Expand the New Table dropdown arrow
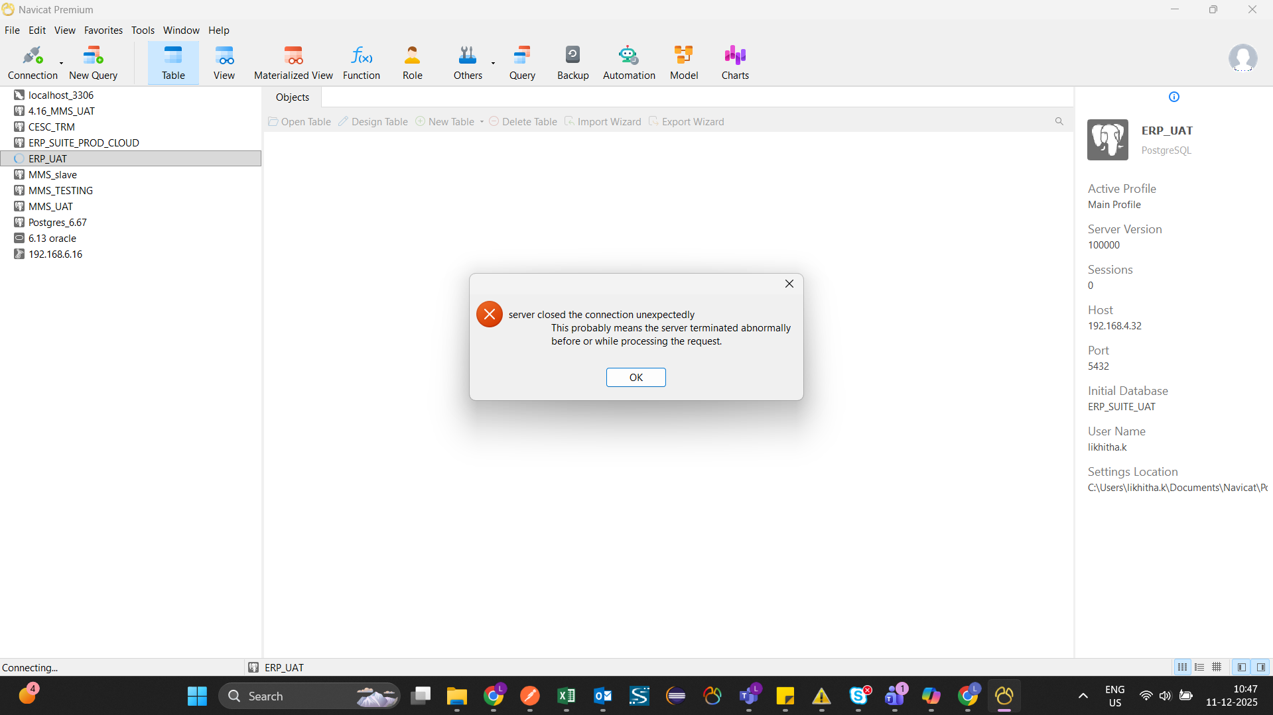This screenshot has height=715, width=1273. (482, 122)
